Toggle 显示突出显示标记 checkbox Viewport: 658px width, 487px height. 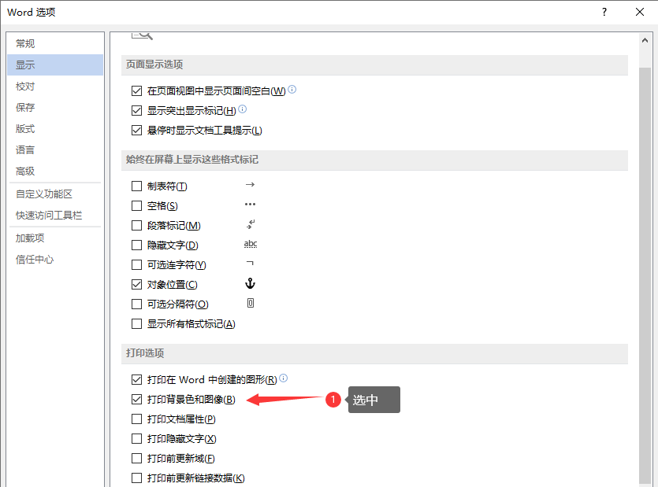click(137, 110)
